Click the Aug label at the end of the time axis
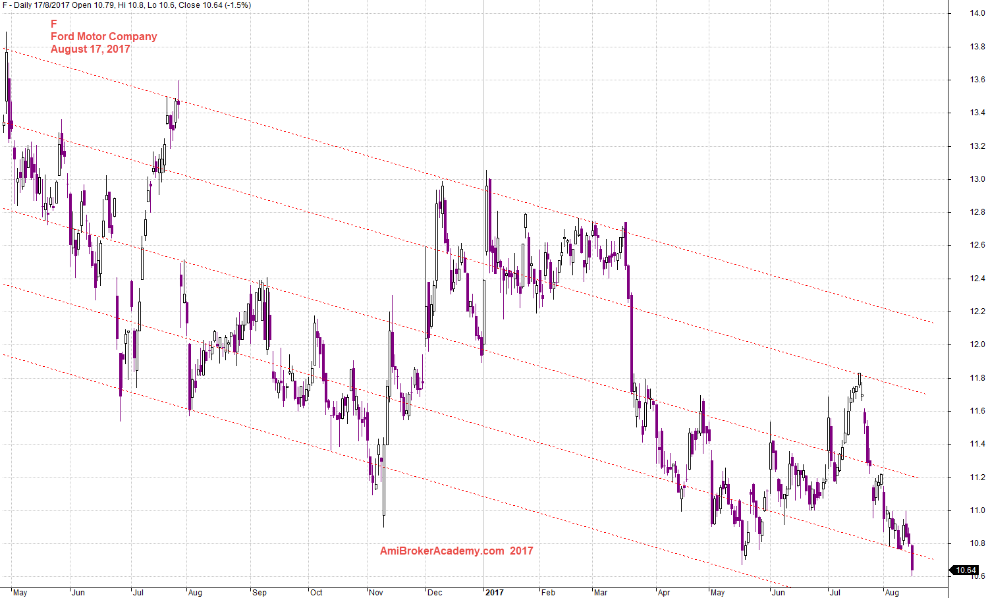The height and width of the screenshot is (598, 988). [892, 593]
